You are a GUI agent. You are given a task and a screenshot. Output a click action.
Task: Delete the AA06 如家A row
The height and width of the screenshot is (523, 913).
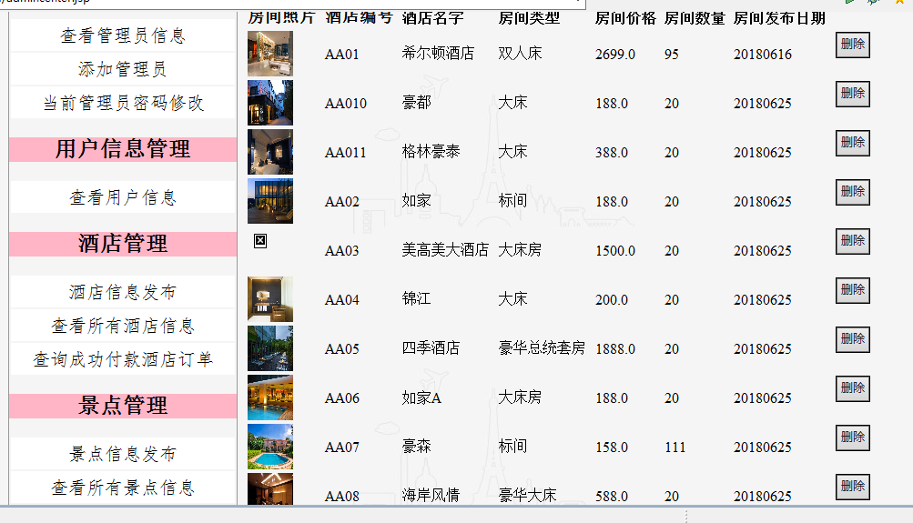click(853, 388)
